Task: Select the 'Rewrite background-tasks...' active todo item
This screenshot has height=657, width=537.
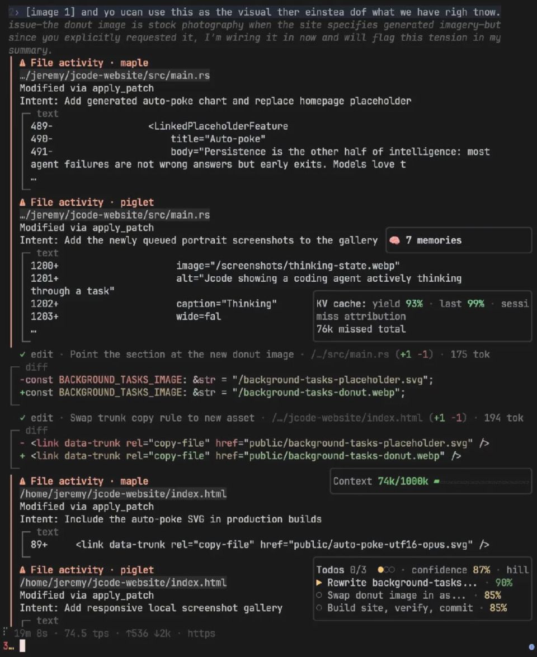Action: pyautogui.click(x=402, y=583)
